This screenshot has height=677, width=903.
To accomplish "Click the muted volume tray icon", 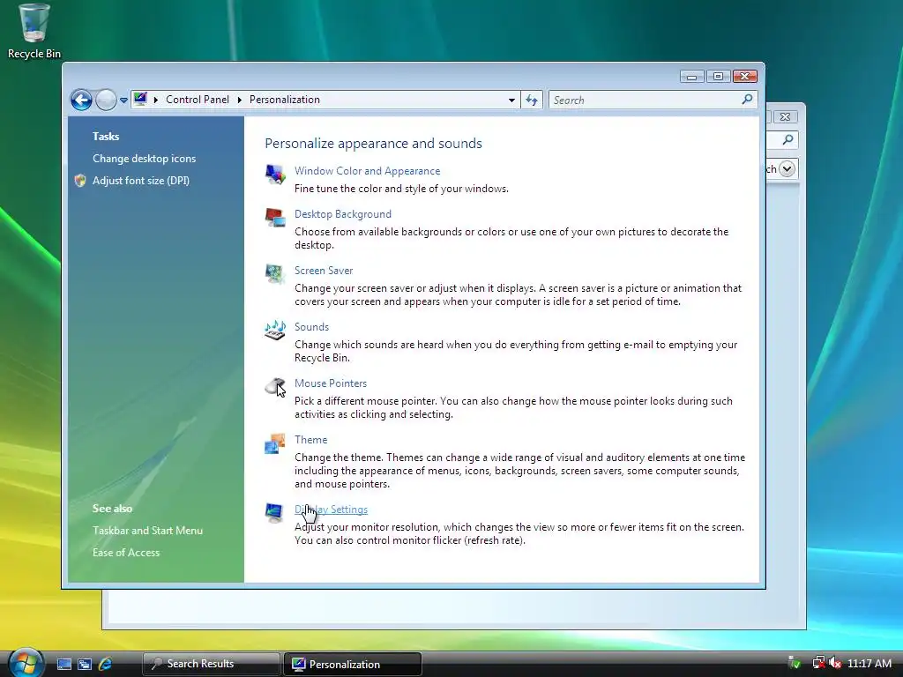I will coord(835,663).
